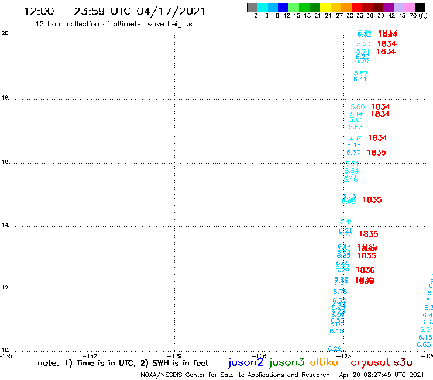
Task: Click the lavender swatch in the legend
Action: [x=398, y=7]
